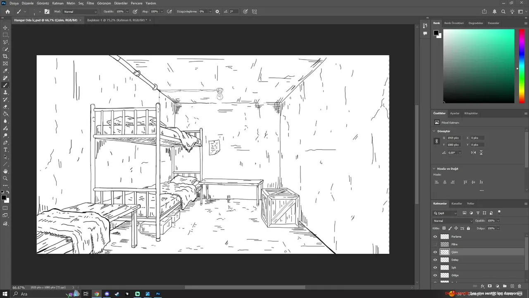Select the Path Selection tool
This screenshot has width=529, height=298.
(5, 157)
